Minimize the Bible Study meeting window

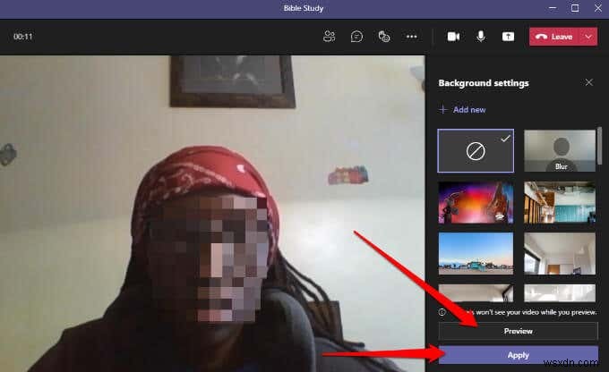tap(553, 8)
